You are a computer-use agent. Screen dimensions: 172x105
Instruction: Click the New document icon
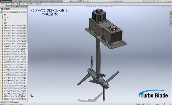pos(64,1)
